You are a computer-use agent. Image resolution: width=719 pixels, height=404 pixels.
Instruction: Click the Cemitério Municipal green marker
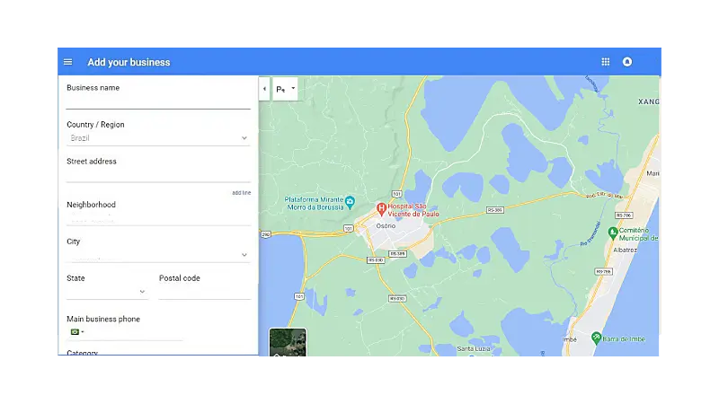(x=613, y=233)
